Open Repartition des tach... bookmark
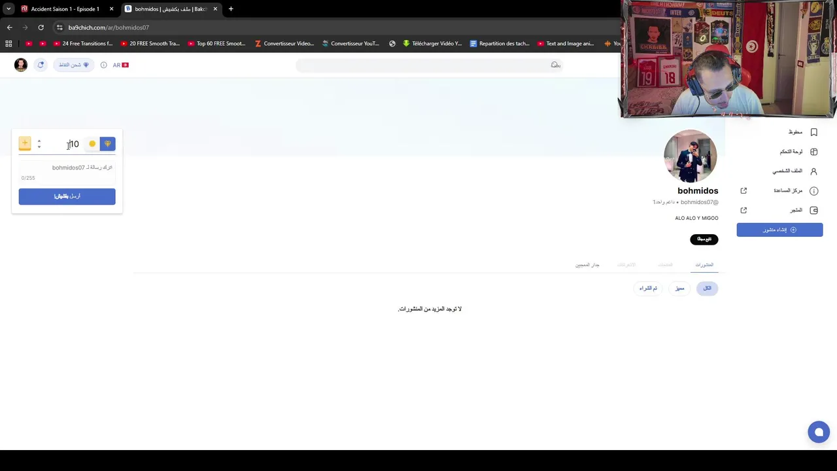837x471 pixels. tap(500, 44)
